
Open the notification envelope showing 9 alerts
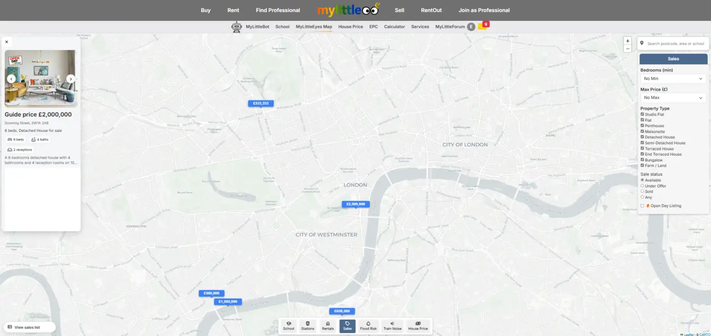[x=481, y=26]
